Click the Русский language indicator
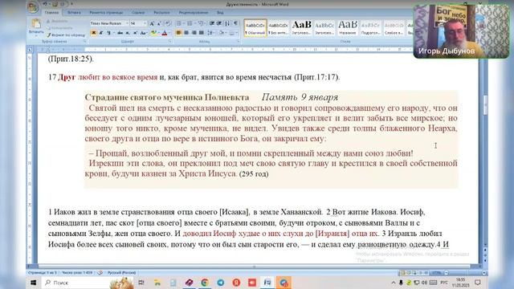 (121, 273)
